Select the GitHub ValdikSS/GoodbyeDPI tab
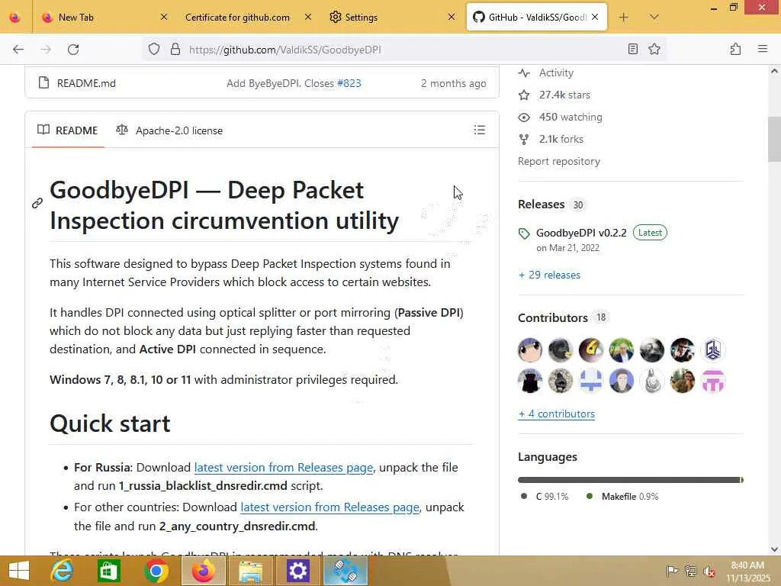Image resolution: width=781 pixels, height=586 pixels. pyautogui.click(x=537, y=18)
